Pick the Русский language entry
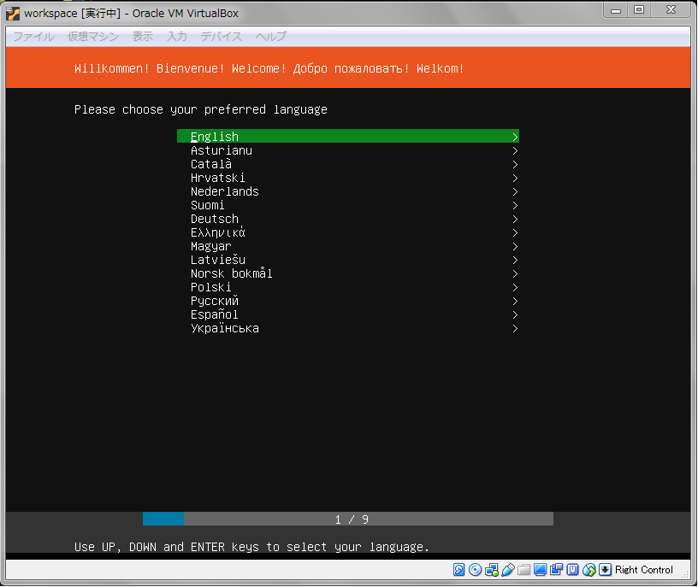 pyautogui.click(x=348, y=301)
